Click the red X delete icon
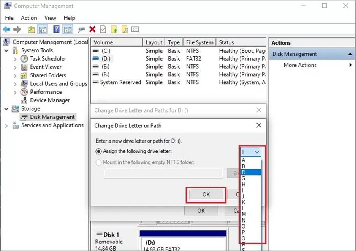Viewport: 356px width, 251px height. point(92,30)
